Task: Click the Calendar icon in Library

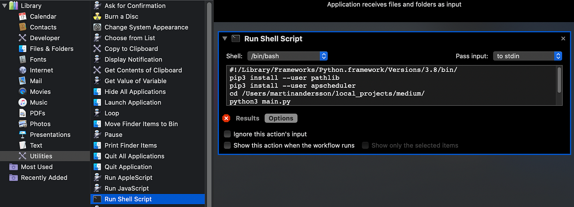Action: pos(23,16)
